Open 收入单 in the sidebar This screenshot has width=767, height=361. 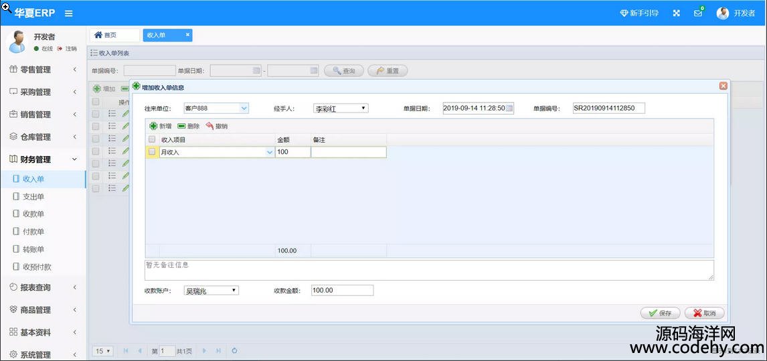[x=43, y=179]
